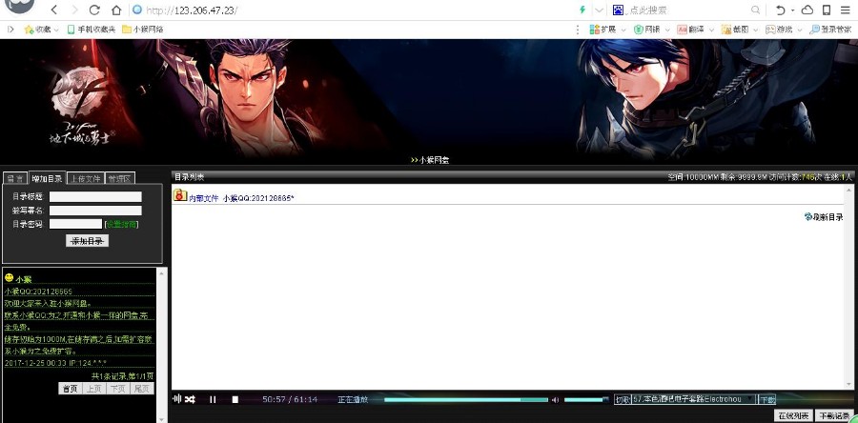Toggle the shuffle play icon
Viewport: 858px width, 423px height.
coord(190,399)
